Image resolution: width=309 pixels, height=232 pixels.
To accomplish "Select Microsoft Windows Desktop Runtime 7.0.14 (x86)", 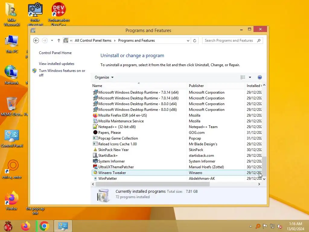I will (x=177, y=98).
